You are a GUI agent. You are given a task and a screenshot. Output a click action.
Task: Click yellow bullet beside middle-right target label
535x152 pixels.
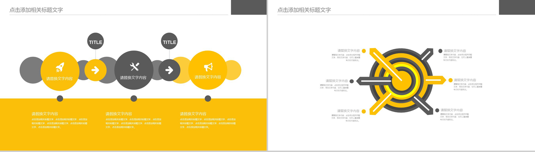click(x=450, y=80)
